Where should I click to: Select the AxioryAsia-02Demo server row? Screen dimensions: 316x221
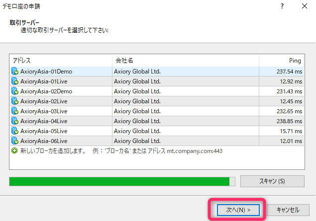pos(157,91)
